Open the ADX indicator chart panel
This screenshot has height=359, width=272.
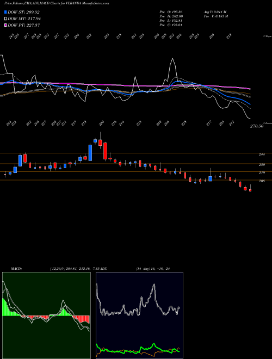[x=139, y=315]
